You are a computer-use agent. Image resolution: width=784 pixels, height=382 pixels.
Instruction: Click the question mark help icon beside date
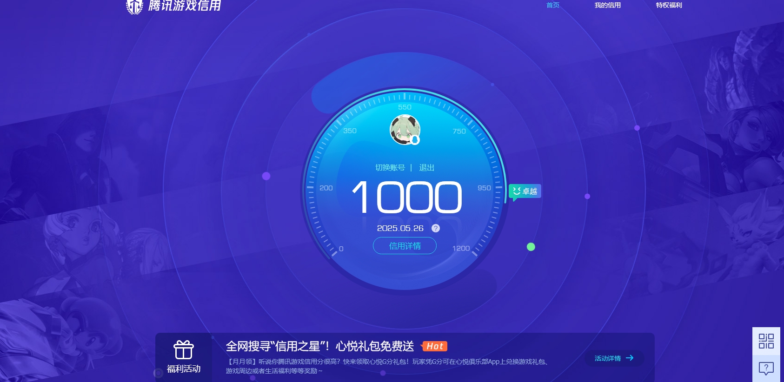point(436,228)
